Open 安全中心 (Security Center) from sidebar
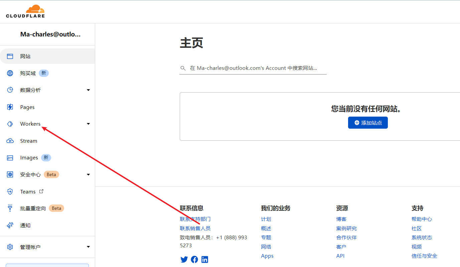Screen dimensions: 460x267 tap(10, 174)
